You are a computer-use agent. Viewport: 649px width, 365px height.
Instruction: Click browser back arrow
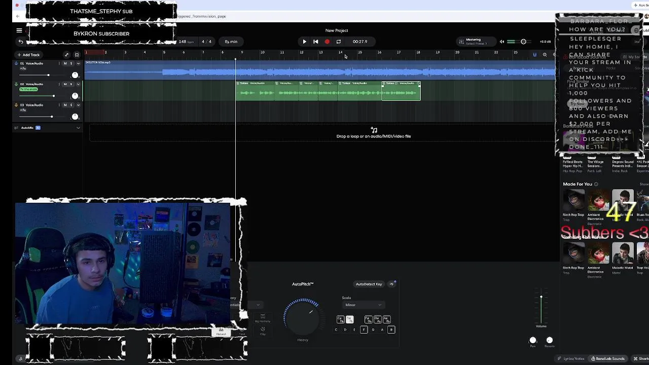pos(18,16)
